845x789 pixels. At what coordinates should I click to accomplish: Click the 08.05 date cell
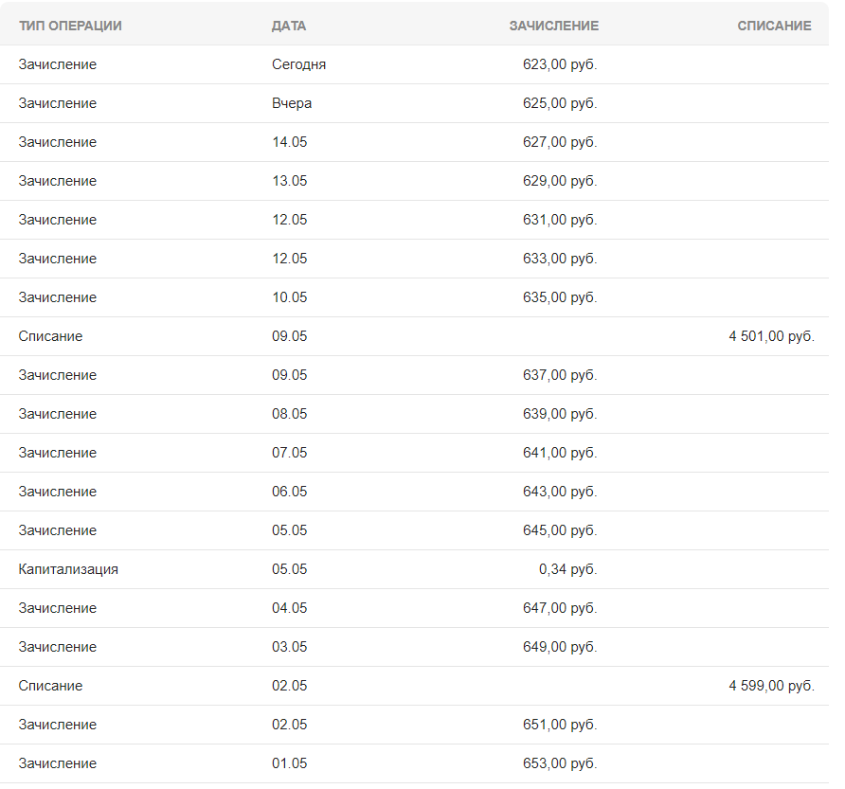290,414
